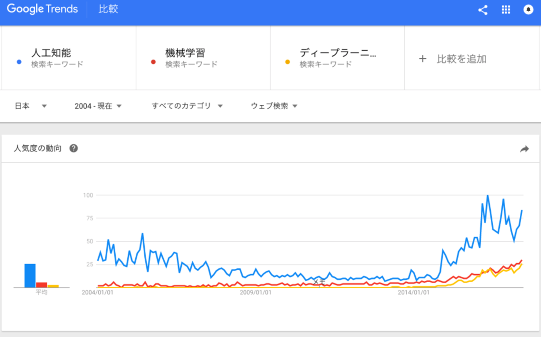Click the Google Trends logo
Screen dimensions: 541x337
pos(42,9)
